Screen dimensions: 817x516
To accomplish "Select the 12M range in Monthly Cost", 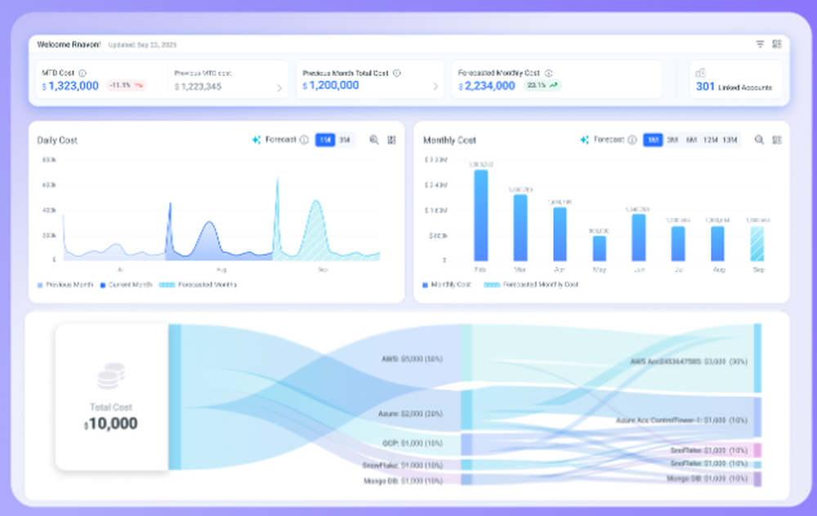I will point(710,140).
